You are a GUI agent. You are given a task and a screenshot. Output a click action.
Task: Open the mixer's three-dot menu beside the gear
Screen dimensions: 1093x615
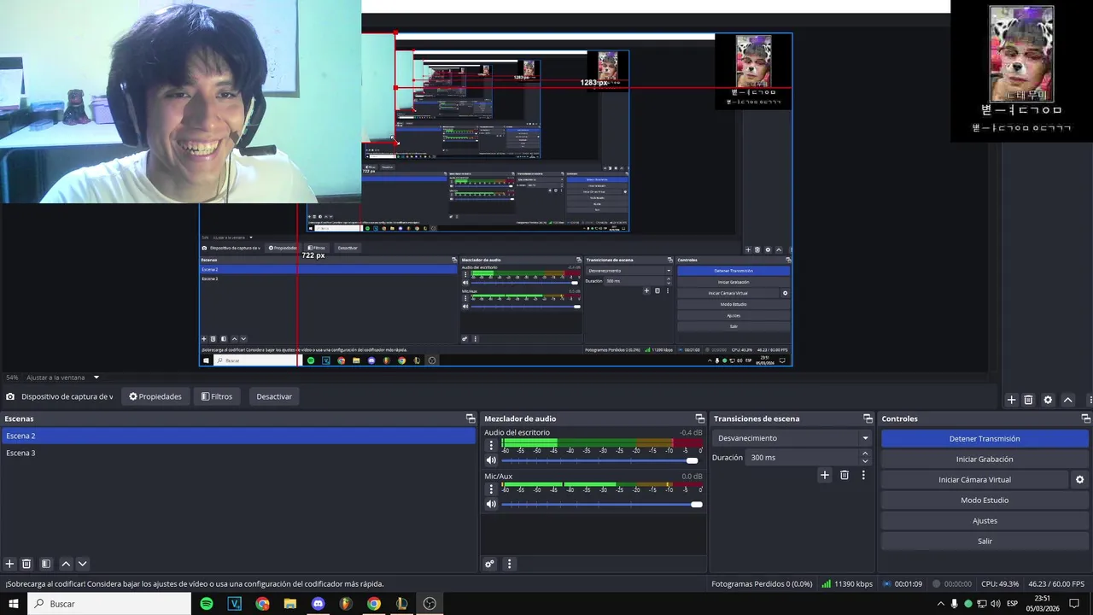[509, 564]
